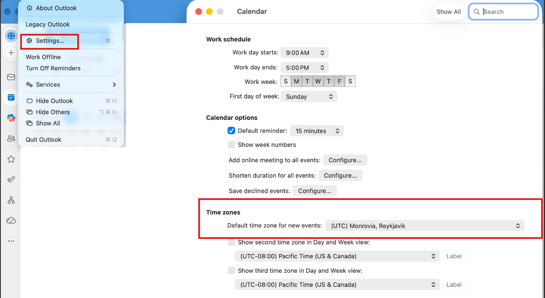Click Show All button in Calendar settings

coord(448,12)
